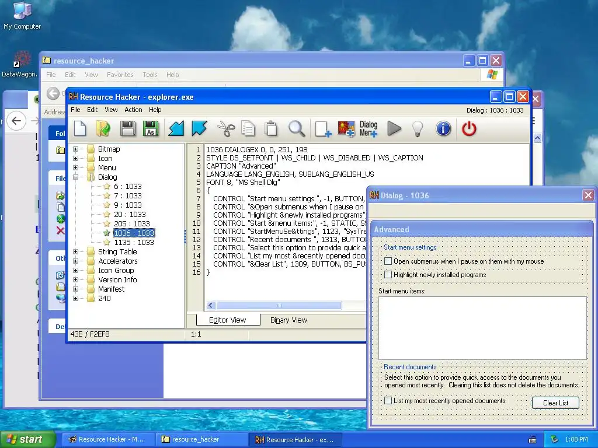The image size is (598, 448).
Task: Select the 205 : 1033 dialog resource
Action: tap(131, 223)
